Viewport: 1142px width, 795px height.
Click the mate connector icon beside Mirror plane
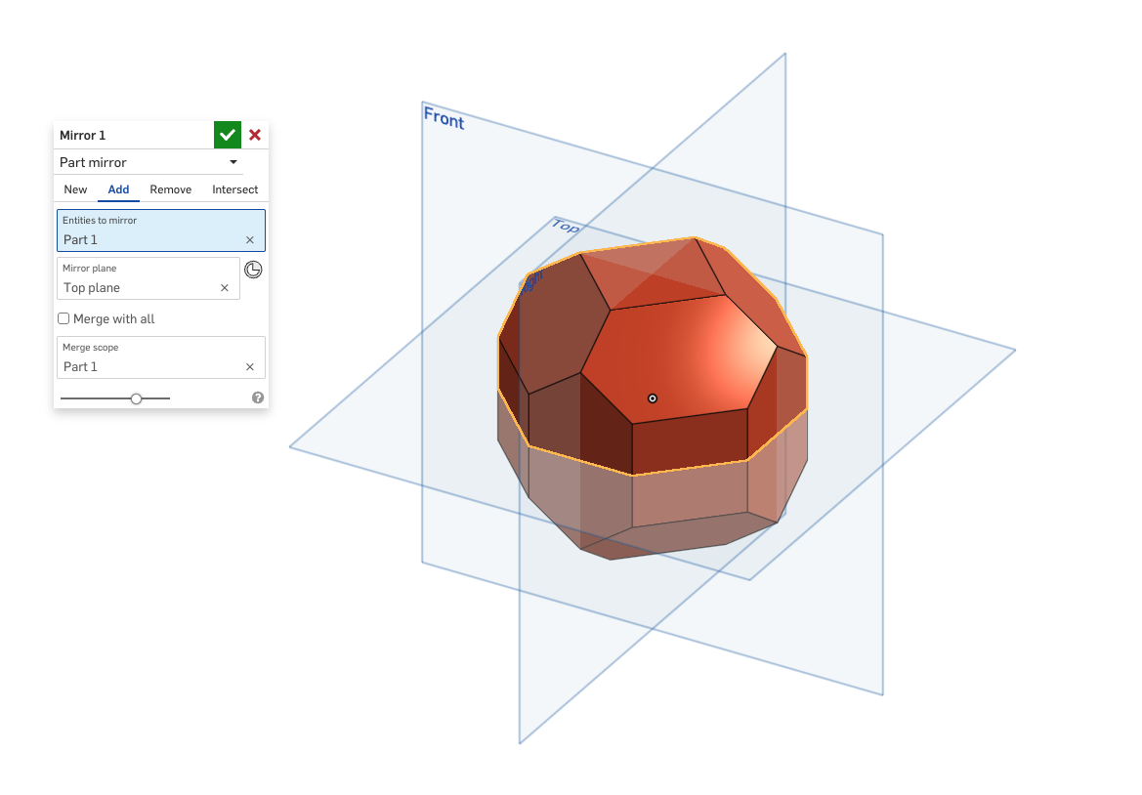point(253,270)
